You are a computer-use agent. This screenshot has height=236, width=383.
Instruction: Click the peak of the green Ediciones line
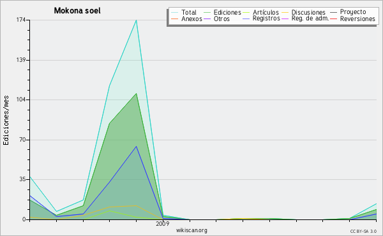click(x=136, y=94)
